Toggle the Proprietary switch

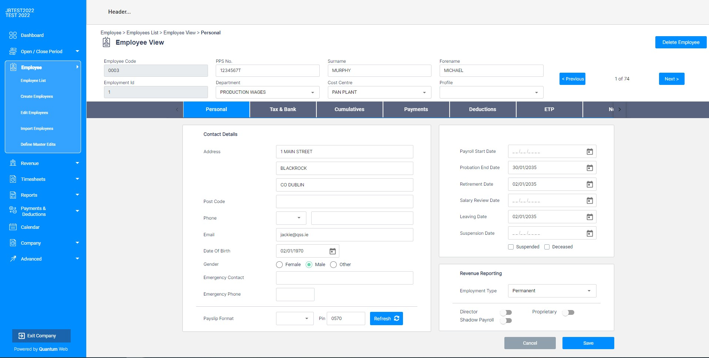click(x=568, y=313)
